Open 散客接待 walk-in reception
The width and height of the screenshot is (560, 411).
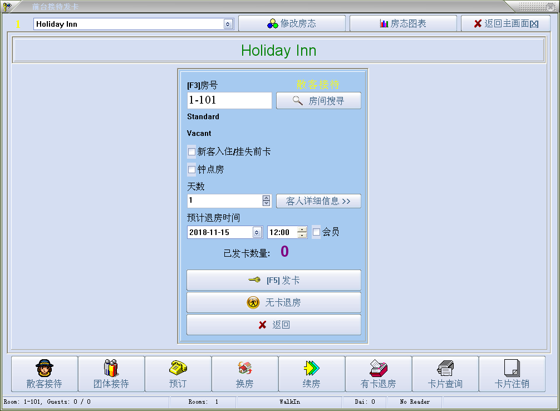pyautogui.click(x=45, y=374)
